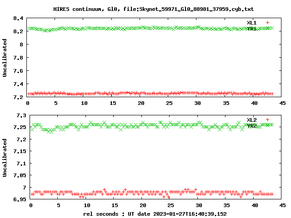291x218 pixels.
Task: Click y-axis tick 7.2 on the XL1 plot
Action: click(x=18, y=97)
